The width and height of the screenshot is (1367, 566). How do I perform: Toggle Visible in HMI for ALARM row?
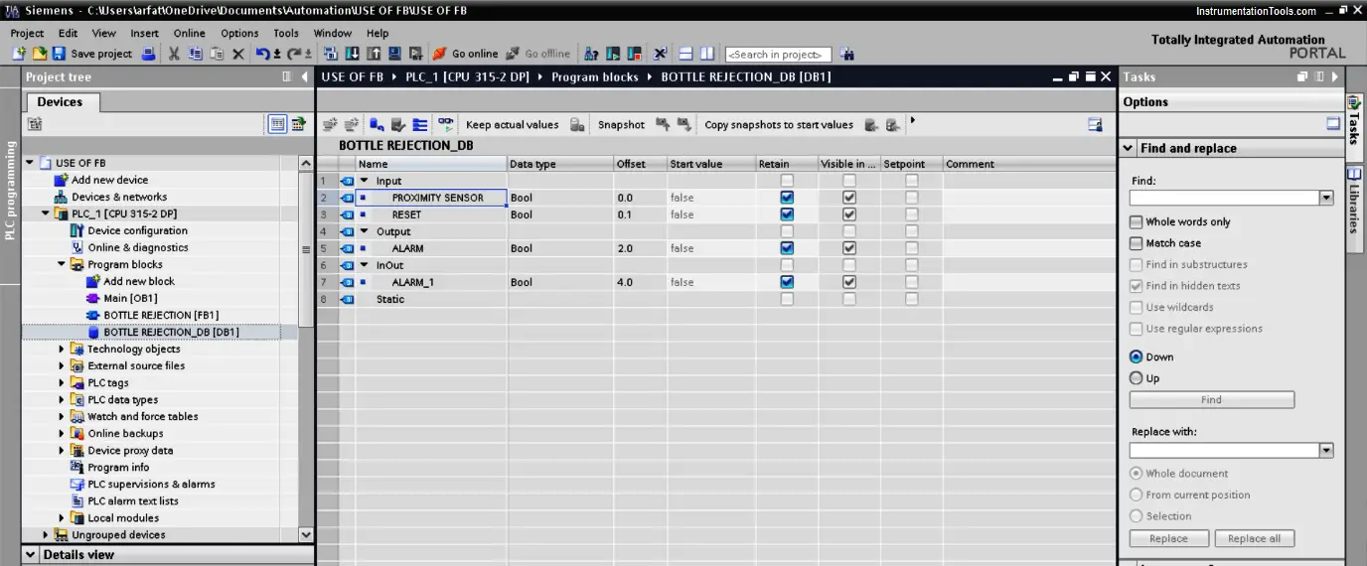click(849, 248)
